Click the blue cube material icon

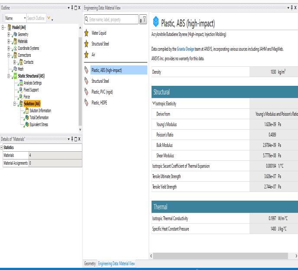pyautogui.click(x=156, y=22)
